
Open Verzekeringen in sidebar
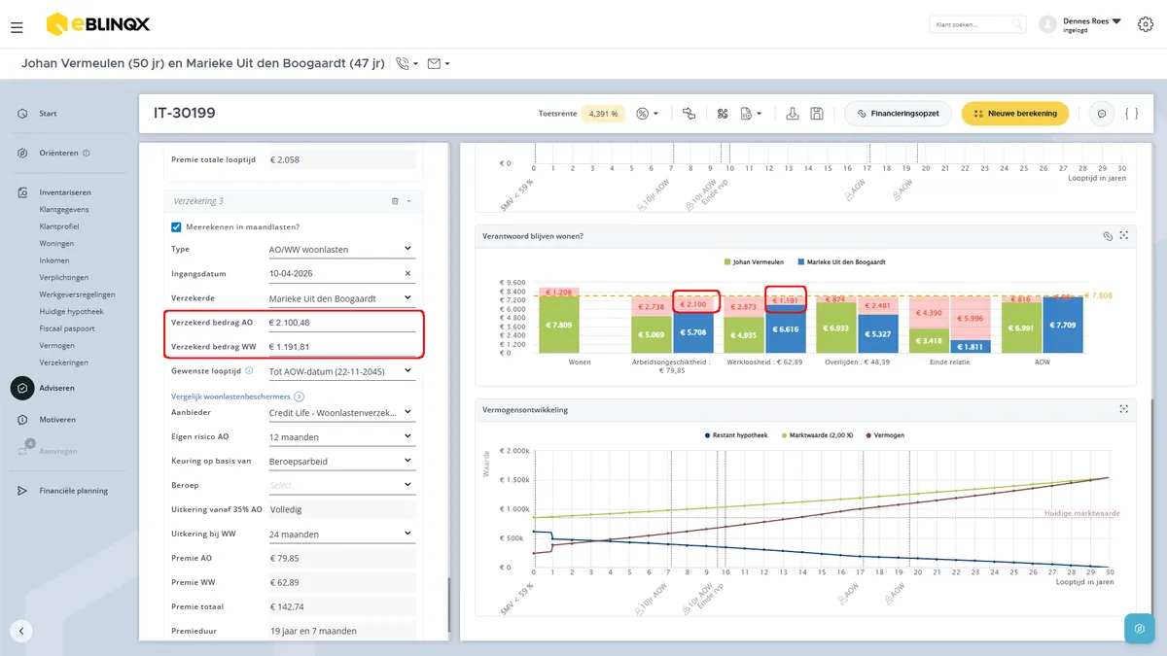click(63, 363)
